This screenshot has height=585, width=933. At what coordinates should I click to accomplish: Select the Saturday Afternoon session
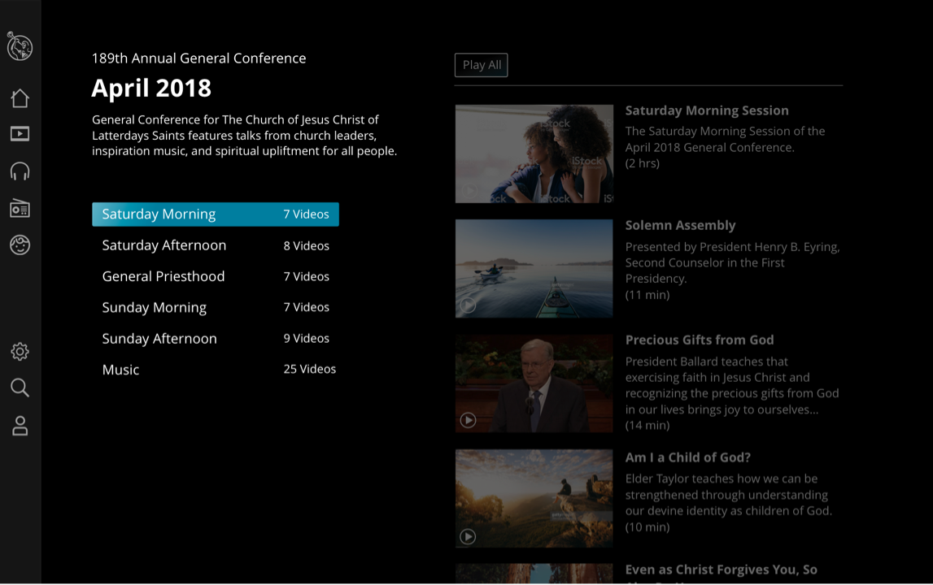pyautogui.click(x=216, y=245)
